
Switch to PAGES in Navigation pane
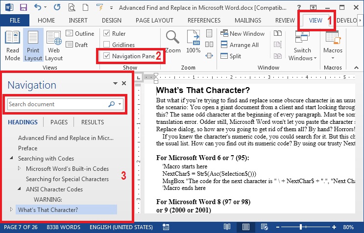[59, 122]
